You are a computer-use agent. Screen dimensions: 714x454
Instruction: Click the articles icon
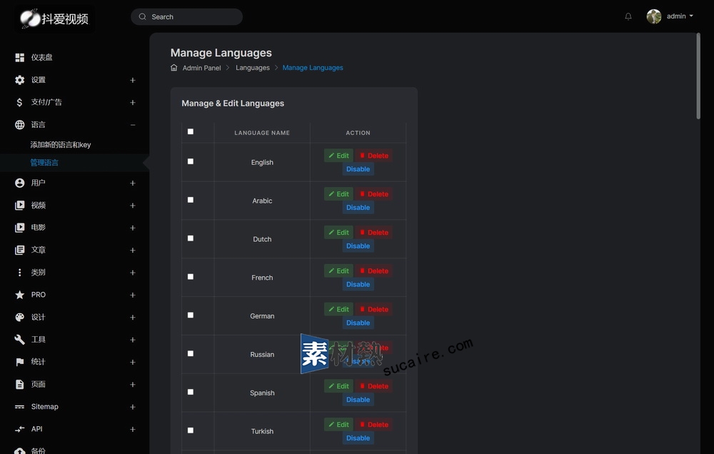[x=19, y=250]
